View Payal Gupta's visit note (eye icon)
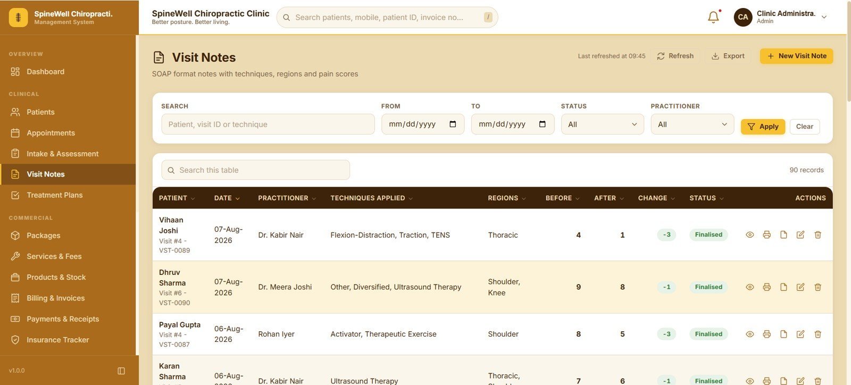 click(749, 334)
